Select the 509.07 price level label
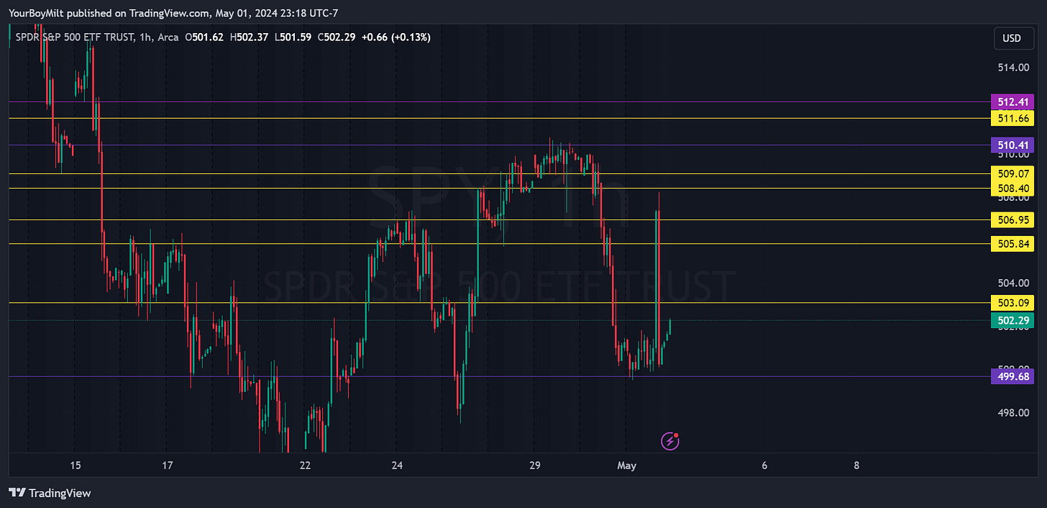This screenshot has height=508, width=1047. tap(1012, 173)
